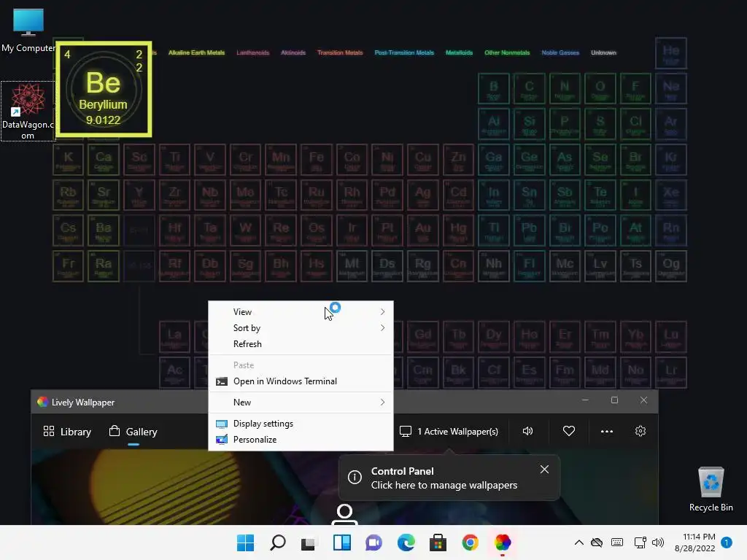Screen dimensions: 747x560
Task: Open the My Computer desktop icon
Action: (x=28, y=30)
